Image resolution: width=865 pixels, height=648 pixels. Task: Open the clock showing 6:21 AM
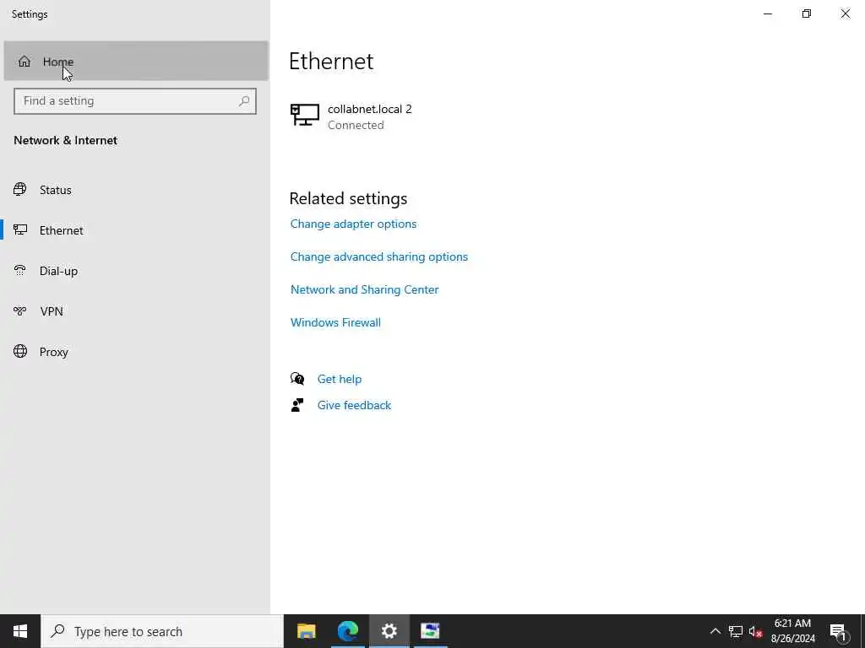point(792,631)
